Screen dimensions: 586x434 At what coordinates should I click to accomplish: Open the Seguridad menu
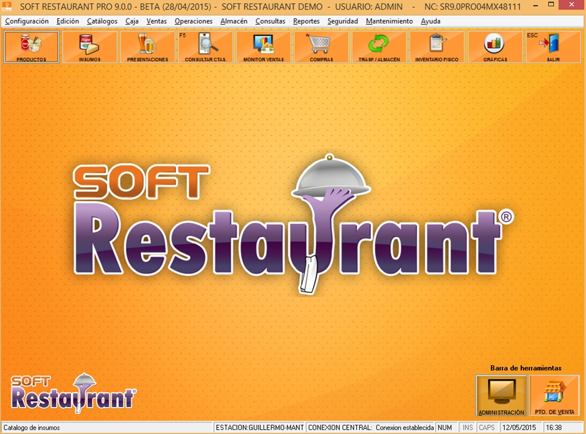click(x=343, y=21)
